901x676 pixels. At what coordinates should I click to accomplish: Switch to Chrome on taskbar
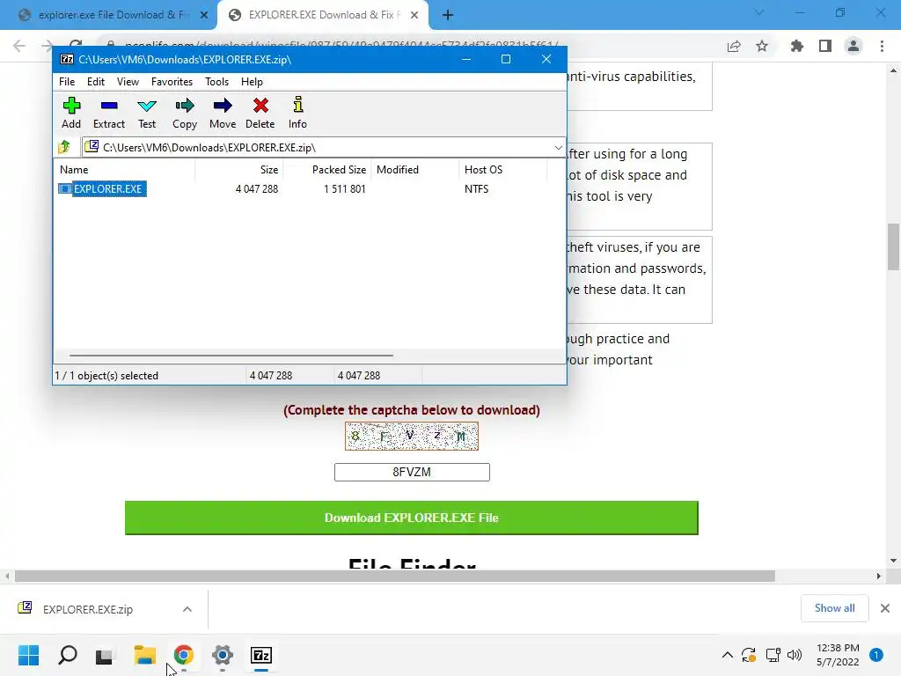184,655
